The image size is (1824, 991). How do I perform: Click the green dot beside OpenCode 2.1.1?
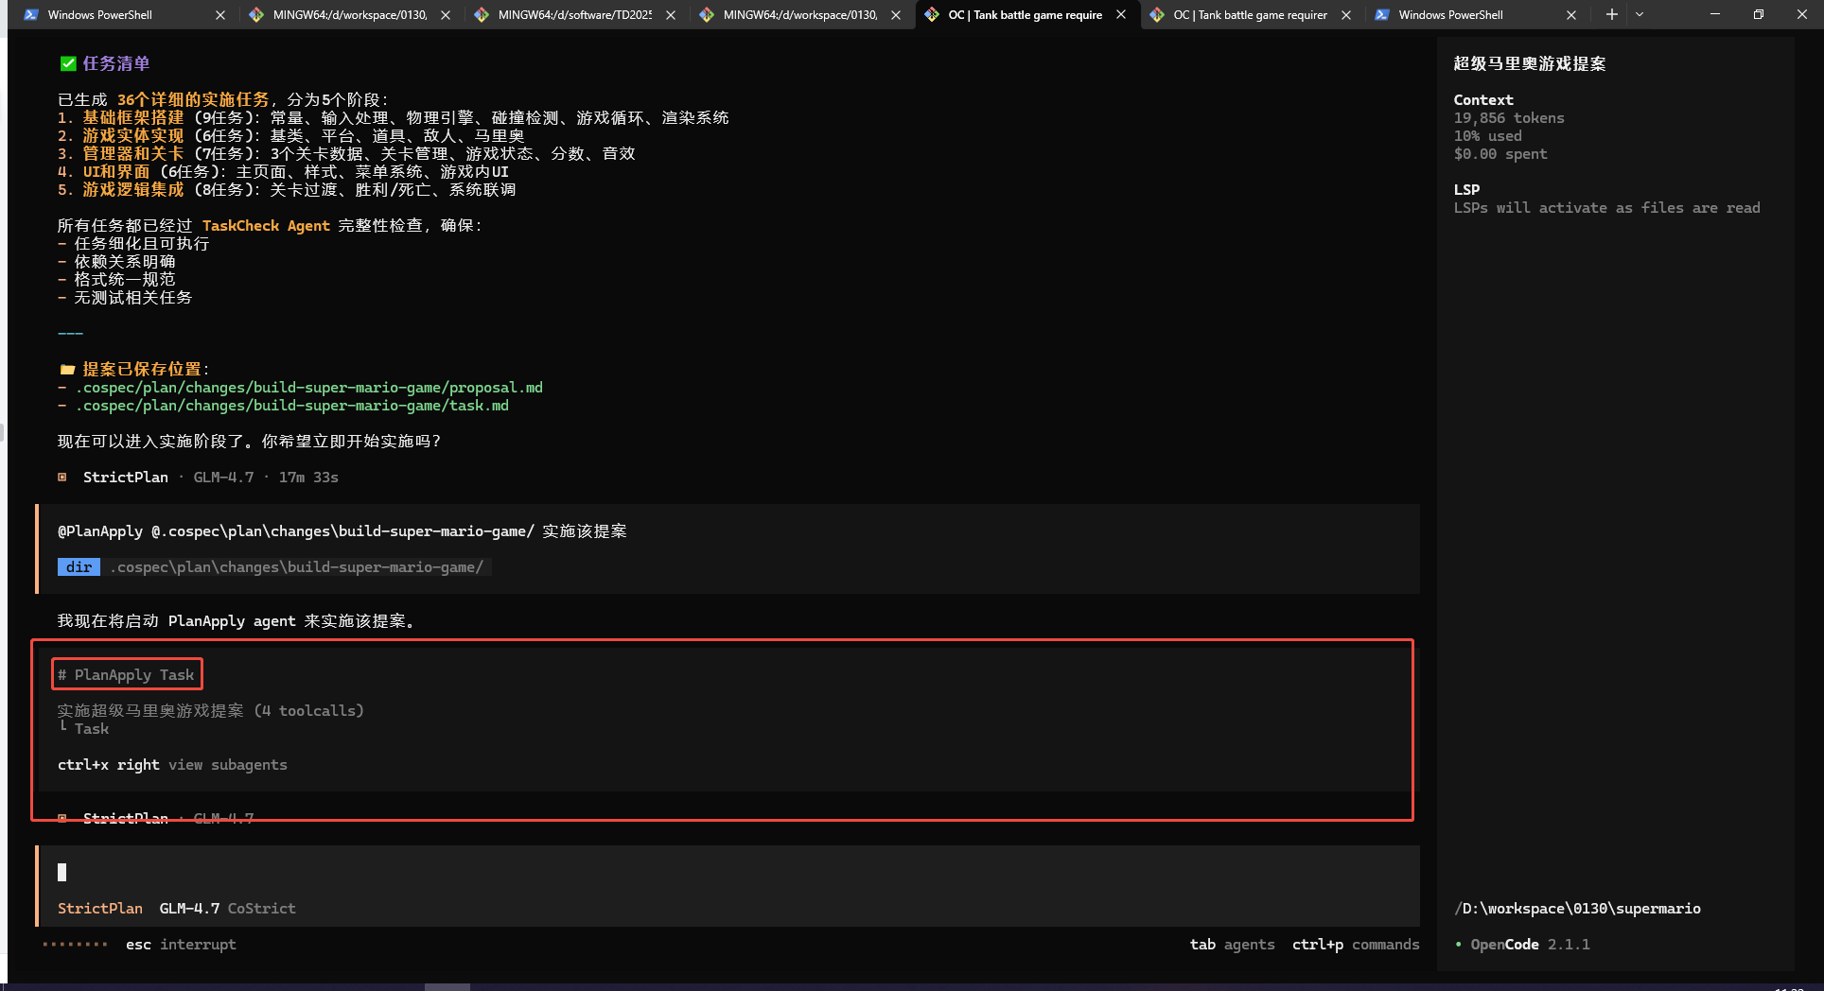[x=1459, y=945]
